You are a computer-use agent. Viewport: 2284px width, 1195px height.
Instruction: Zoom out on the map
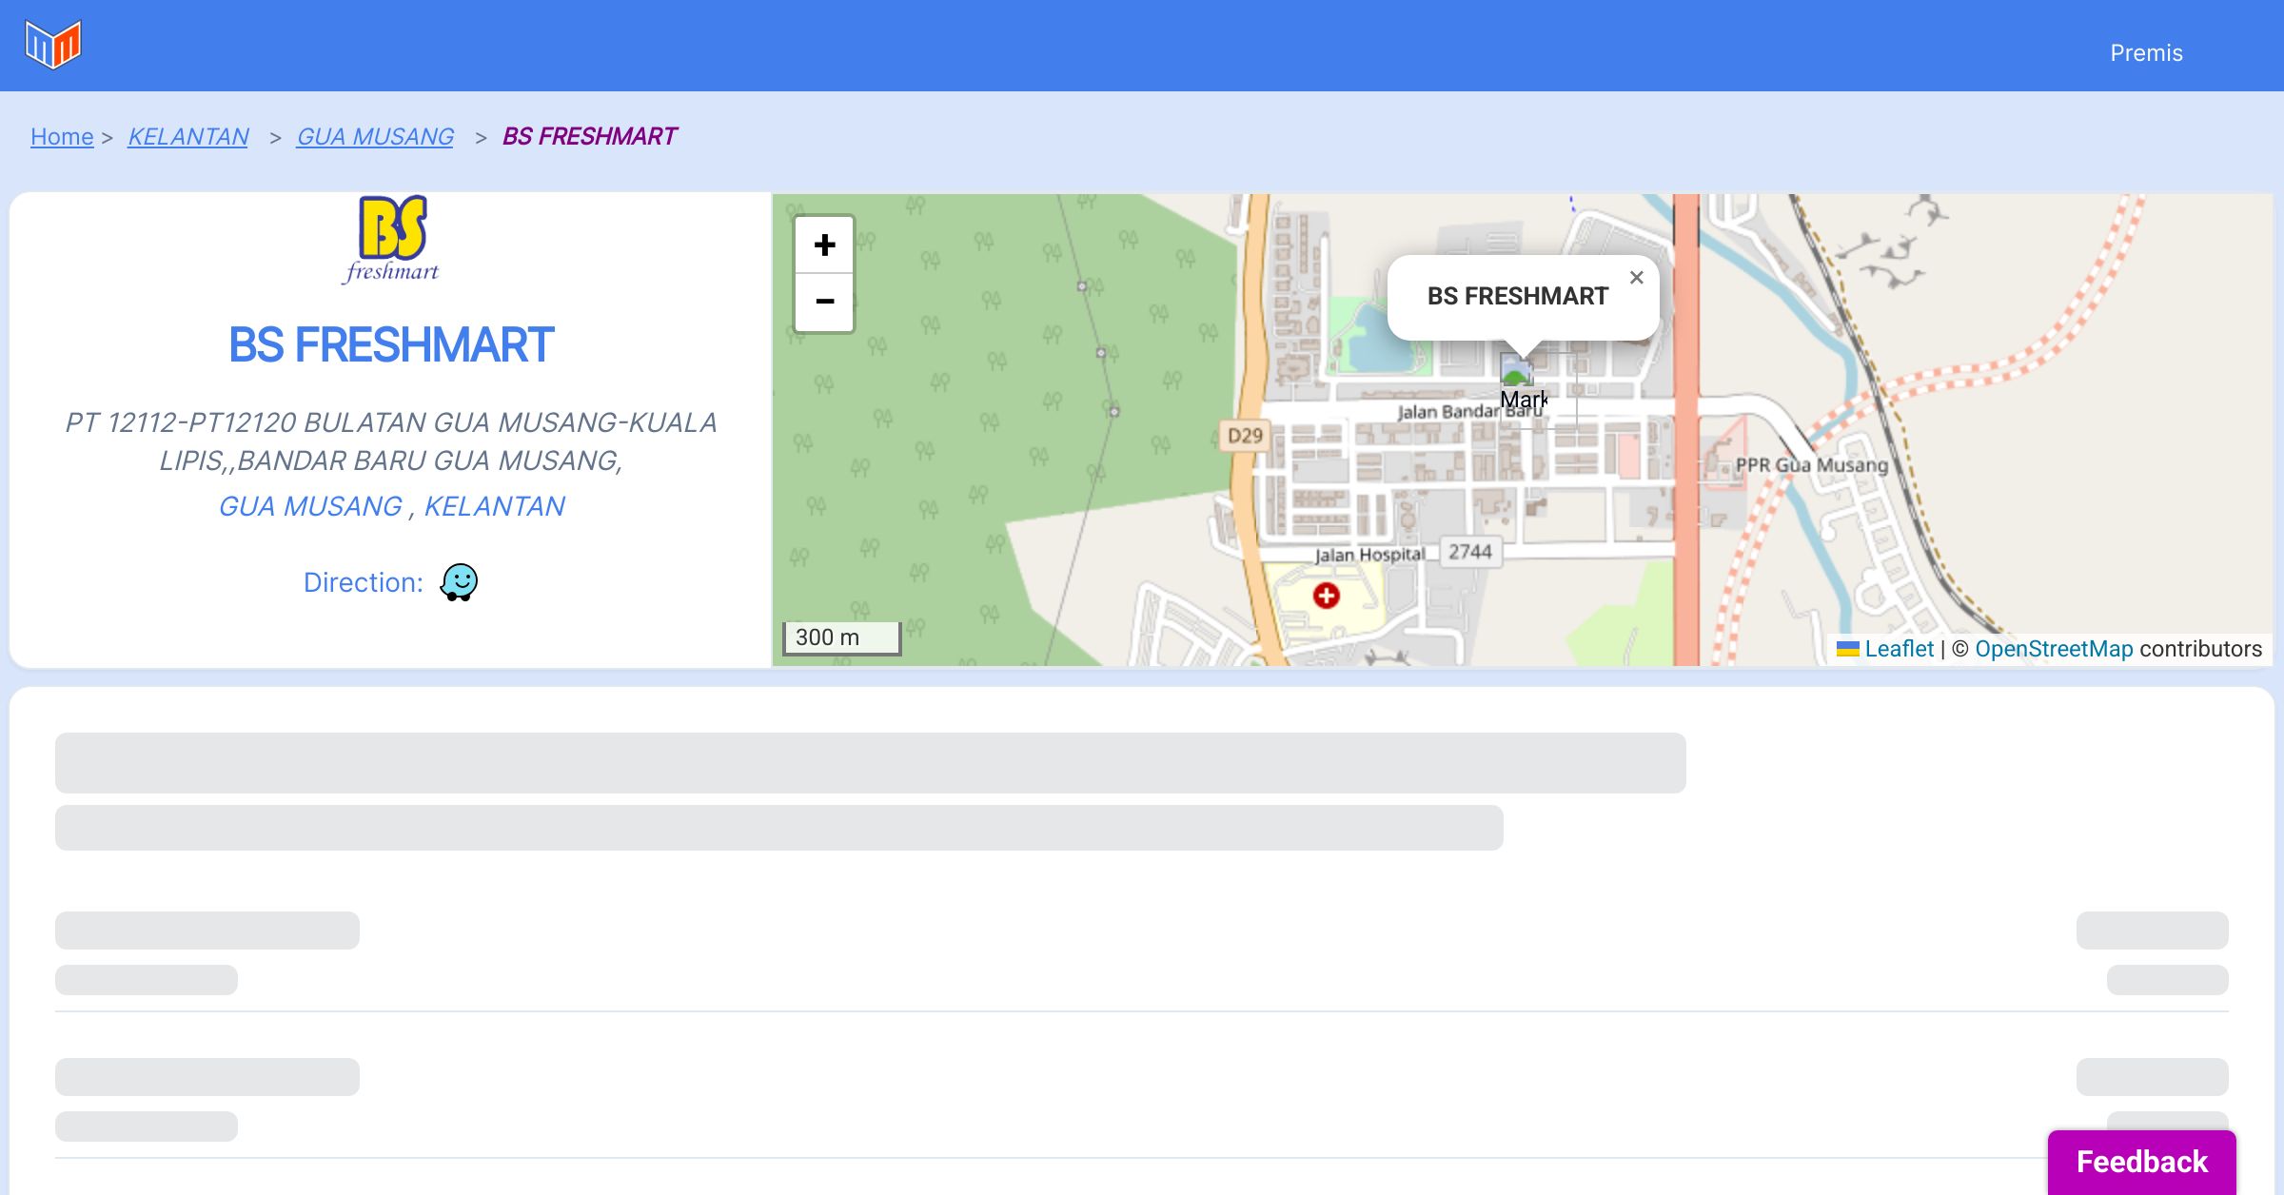[824, 302]
